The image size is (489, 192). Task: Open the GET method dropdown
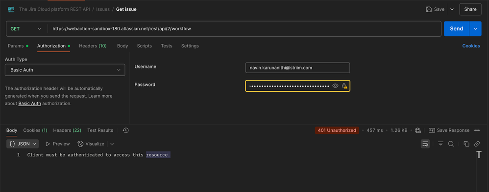[x=26, y=29]
